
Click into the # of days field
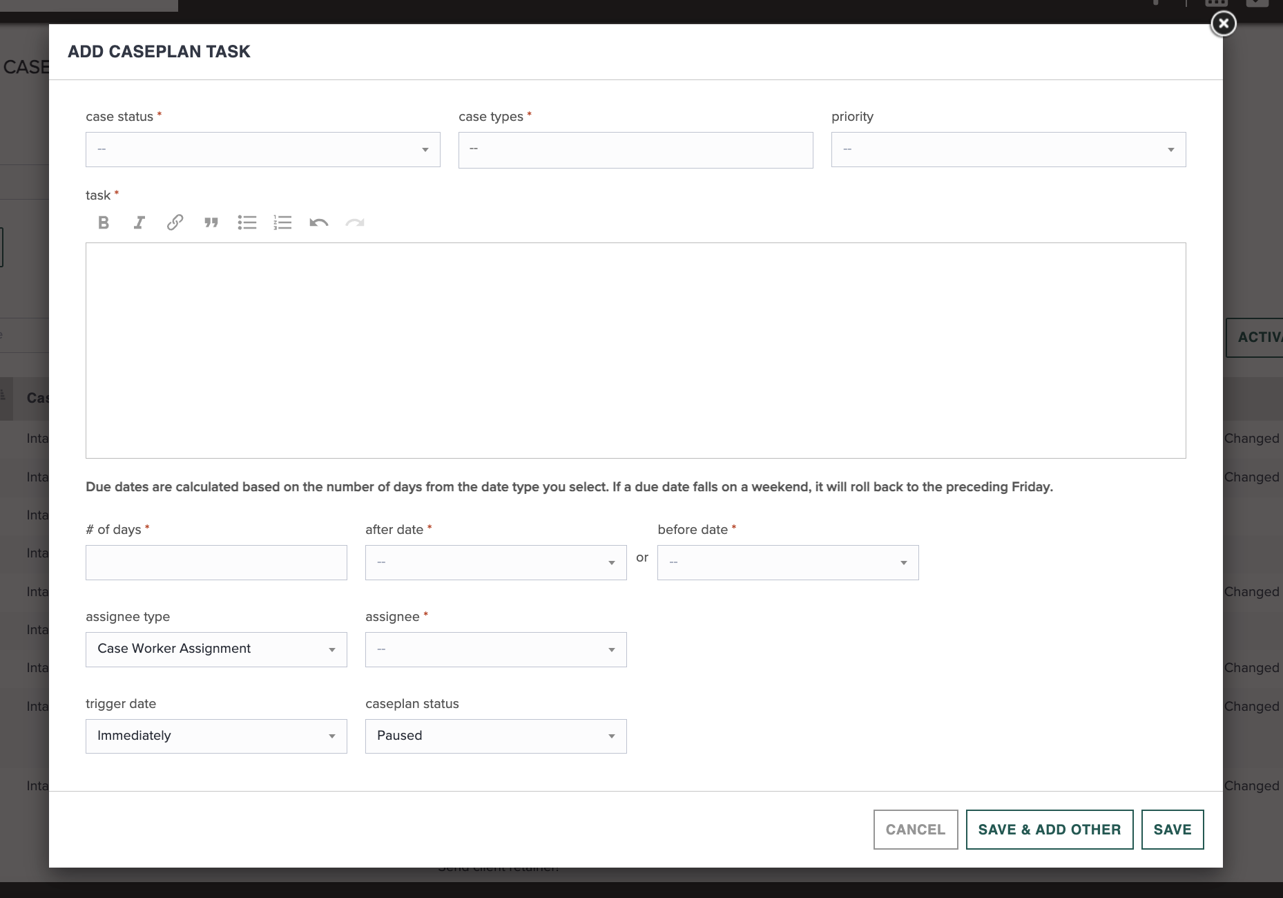click(x=216, y=562)
